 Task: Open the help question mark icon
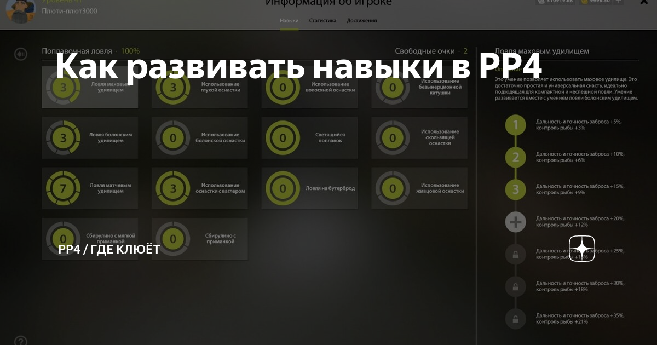click(21, 341)
